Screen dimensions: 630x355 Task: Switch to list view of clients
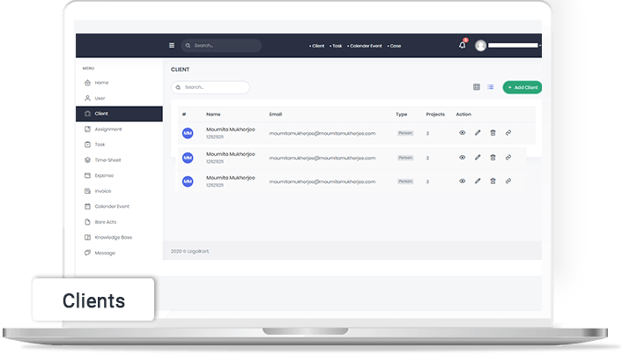(490, 87)
